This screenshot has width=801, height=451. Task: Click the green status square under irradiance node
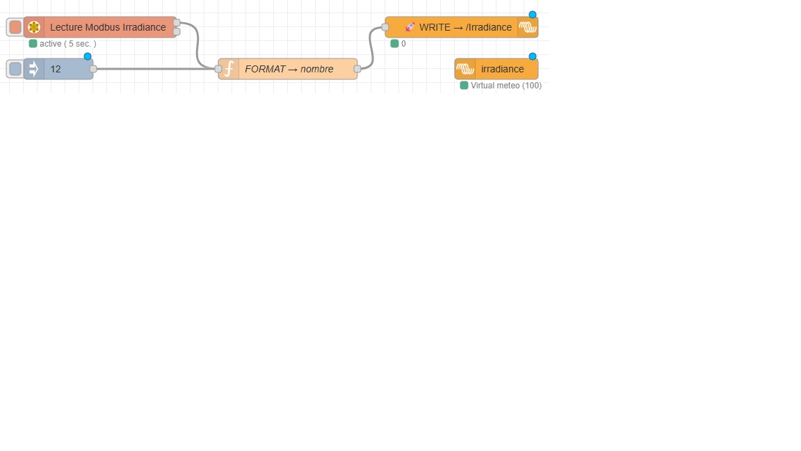[x=464, y=86]
